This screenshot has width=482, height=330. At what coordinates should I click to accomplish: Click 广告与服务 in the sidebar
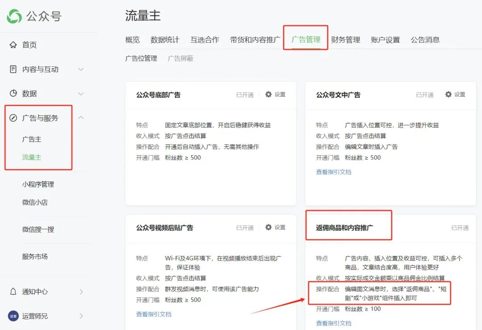[x=40, y=118]
